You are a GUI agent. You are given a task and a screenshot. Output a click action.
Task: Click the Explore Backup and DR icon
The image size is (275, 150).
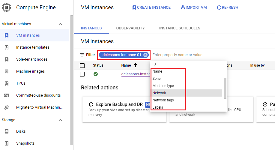click(91, 105)
